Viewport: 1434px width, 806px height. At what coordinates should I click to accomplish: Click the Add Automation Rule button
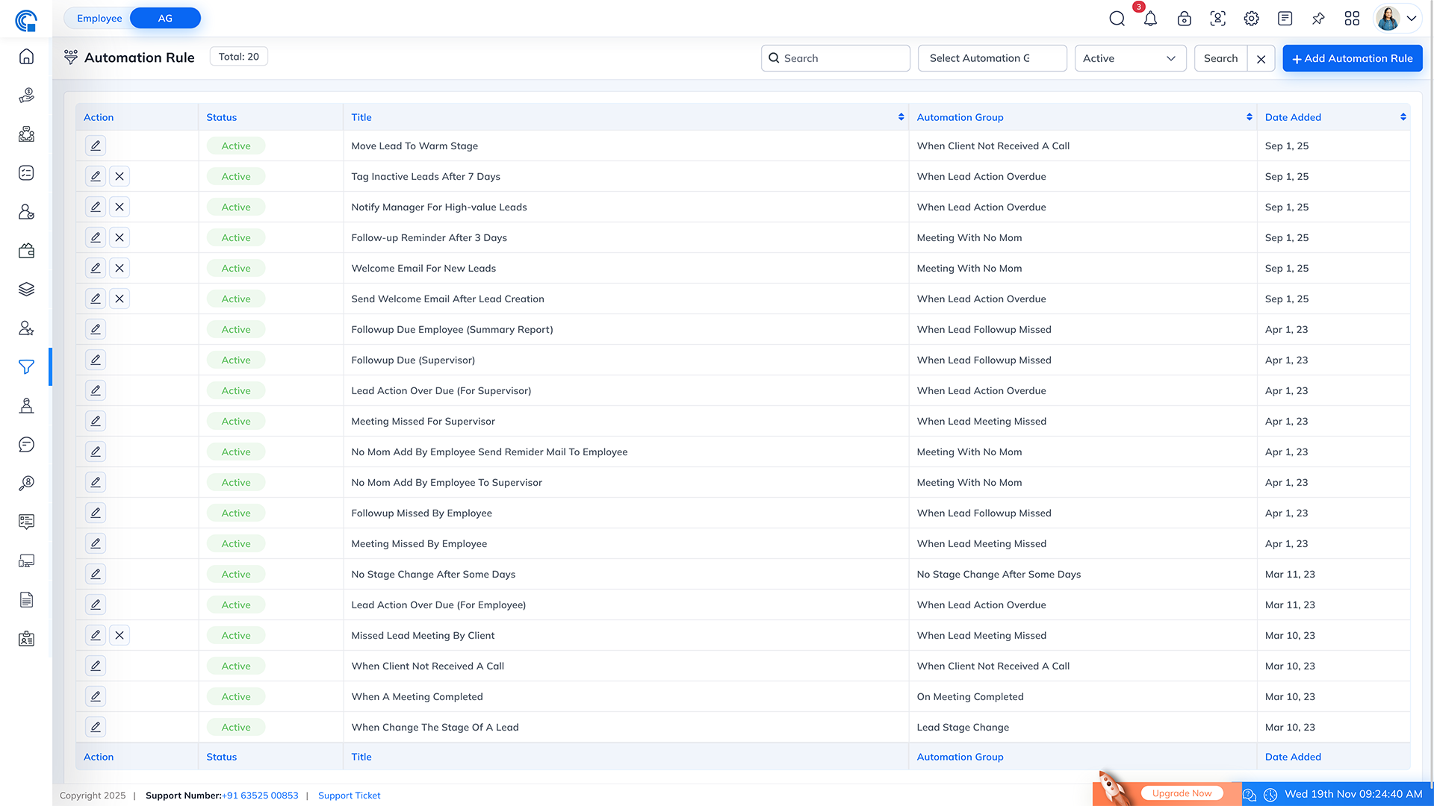[x=1352, y=58]
